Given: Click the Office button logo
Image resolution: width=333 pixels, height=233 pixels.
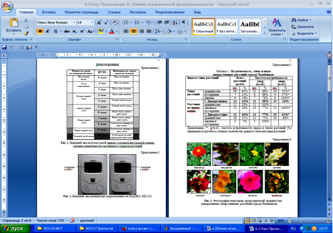Looking at the screenshot, I should (x=7, y=7).
